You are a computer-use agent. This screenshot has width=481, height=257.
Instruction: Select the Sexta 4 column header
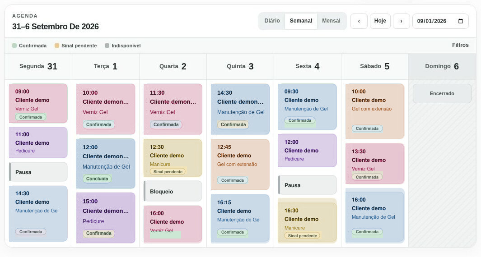pyautogui.click(x=308, y=66)
